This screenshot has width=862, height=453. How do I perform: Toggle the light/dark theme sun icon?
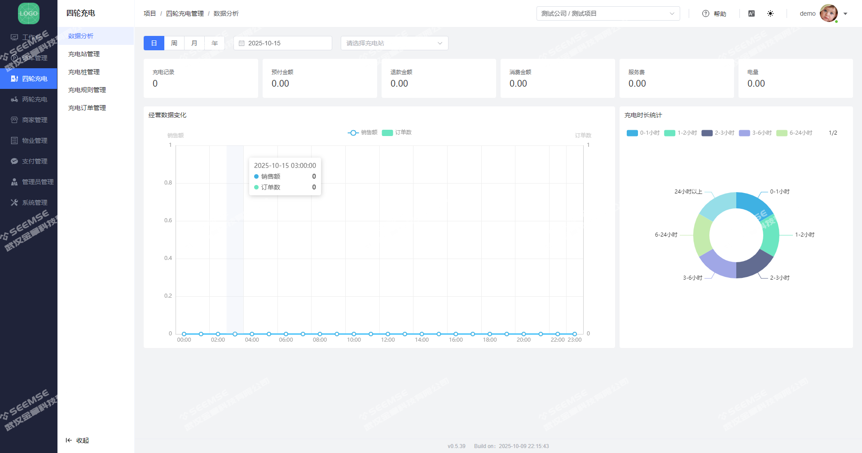770,13
